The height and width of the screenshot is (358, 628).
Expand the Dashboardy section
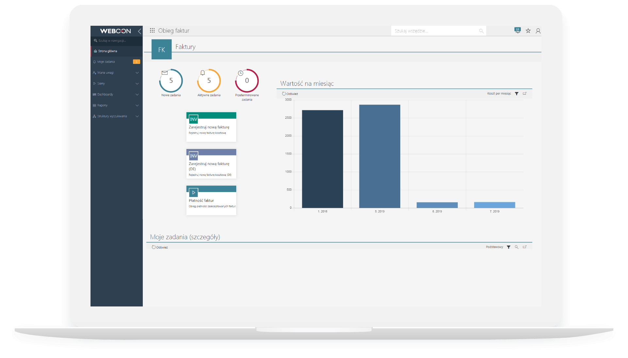(x=137, y=95)
